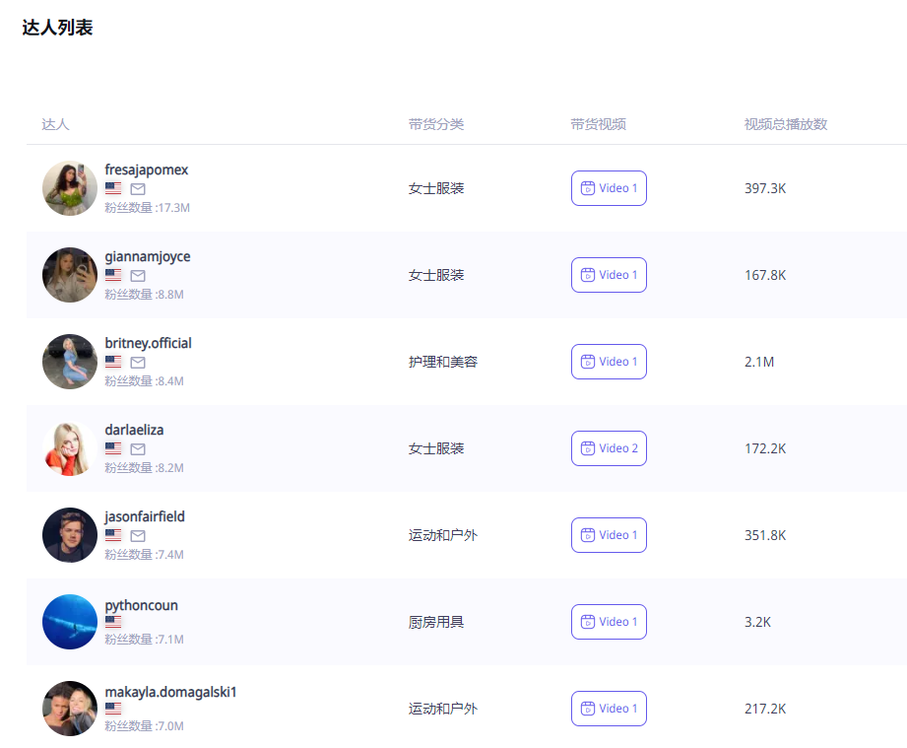Open Video 1 for fresajapomex
This screenshot has height=748, width=907.
click(x=609, y=188)
